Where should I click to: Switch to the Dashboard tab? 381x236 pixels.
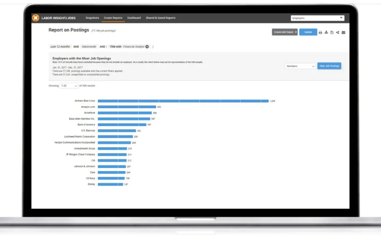(134, 18)
